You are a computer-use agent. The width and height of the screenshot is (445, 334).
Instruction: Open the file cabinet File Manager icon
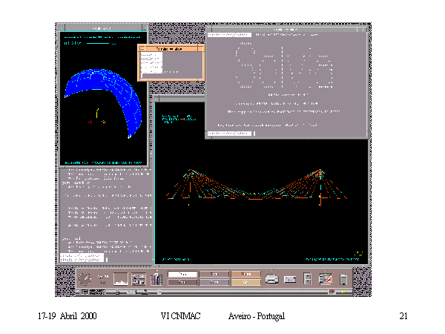tap(307, 279)
